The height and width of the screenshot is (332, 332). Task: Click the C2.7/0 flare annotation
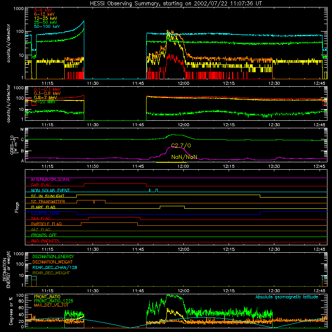(x=181, y=146)
